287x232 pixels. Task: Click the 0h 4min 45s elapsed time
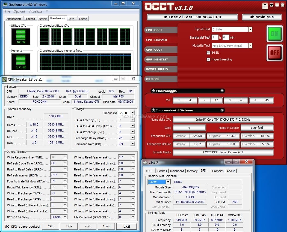tap(262, 17)
